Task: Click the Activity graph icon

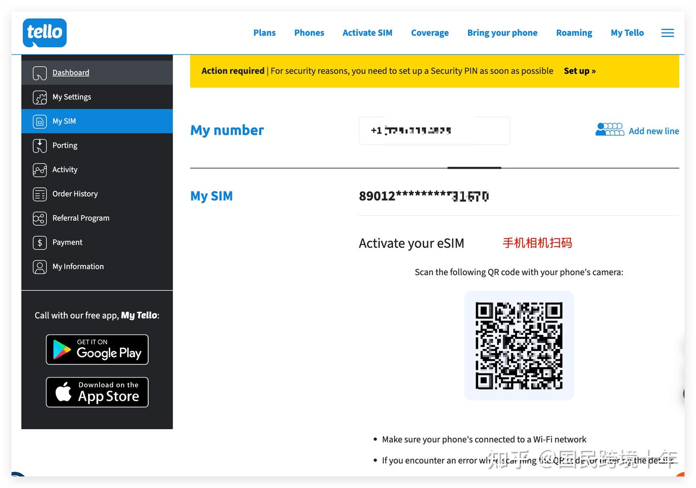Action: point(40,170)
